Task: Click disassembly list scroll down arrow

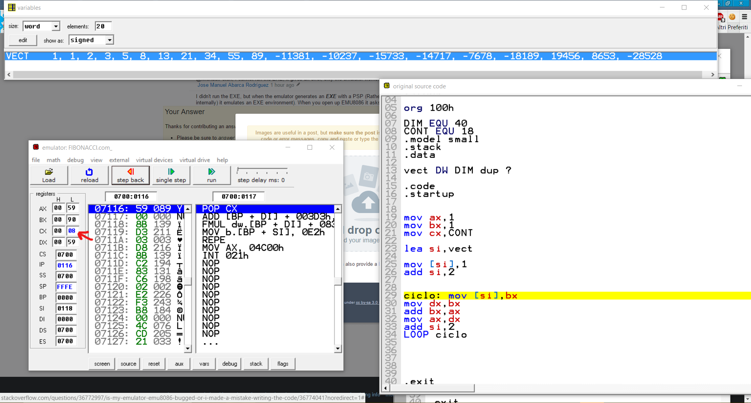Action: pos(338,349)
